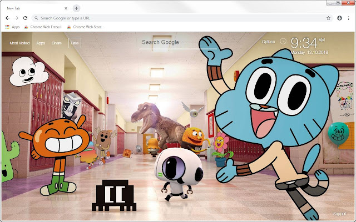
Task: Open the Options link
Action: point(268,42)
